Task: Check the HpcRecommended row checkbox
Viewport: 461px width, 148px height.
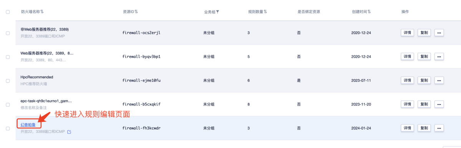Action: coord(8,81)
